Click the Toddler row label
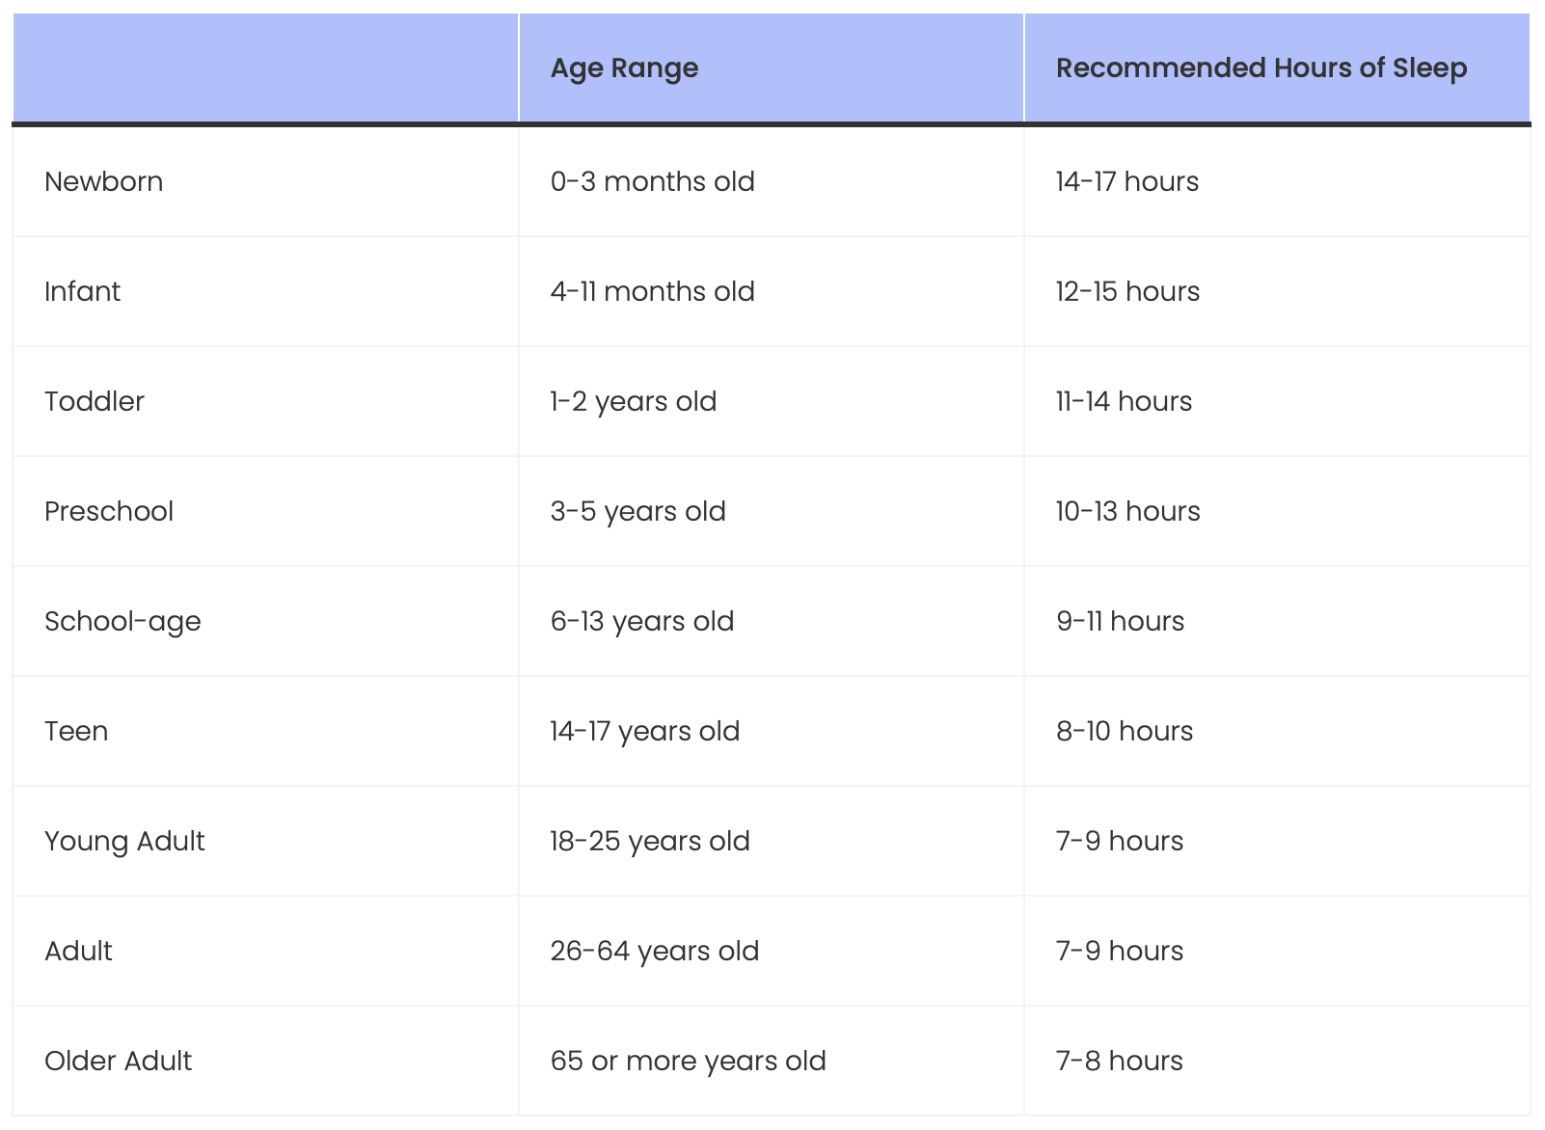The image size is (1545, 1130). [x=95, y=401]
